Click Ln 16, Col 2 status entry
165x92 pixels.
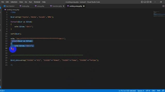pyautogui.click(x=127, y=91)
